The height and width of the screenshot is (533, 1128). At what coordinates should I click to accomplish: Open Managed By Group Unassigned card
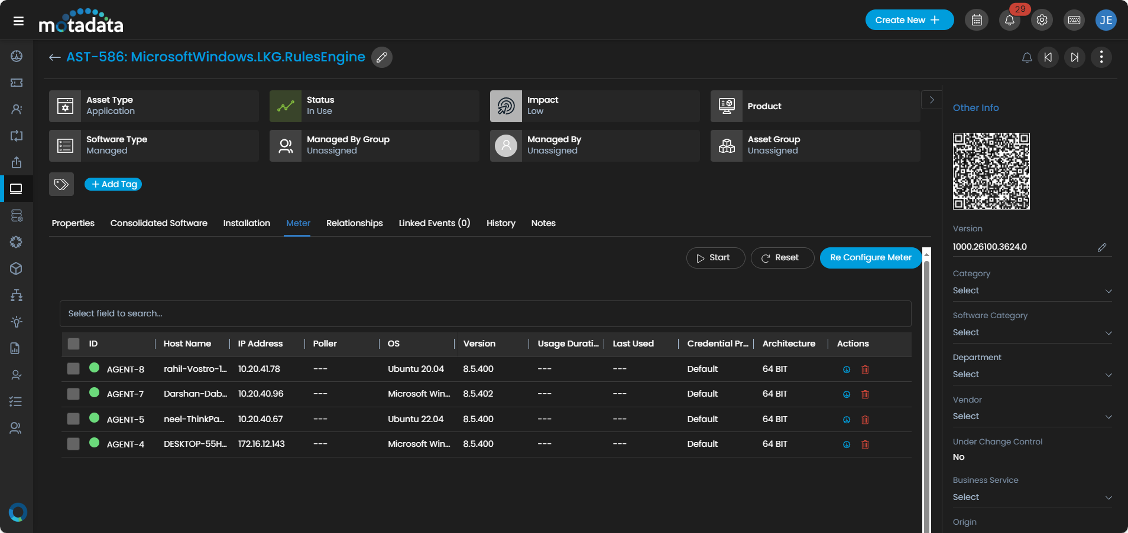[374, 146]
